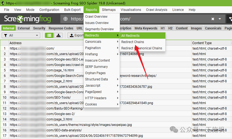Open the Mode menu
The height and width of the screenshot is (139, 232).
[30, 10]
